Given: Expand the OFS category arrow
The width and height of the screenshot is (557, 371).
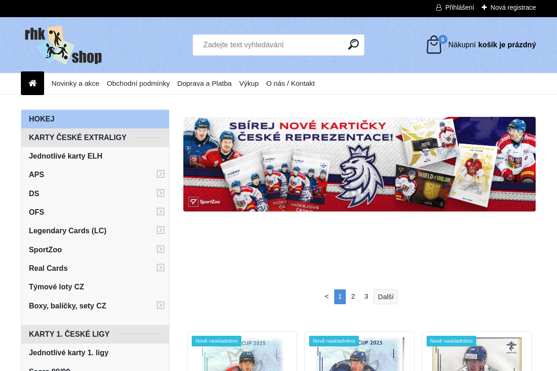Looking at the screenshot, I should click(x=161, y=211).
